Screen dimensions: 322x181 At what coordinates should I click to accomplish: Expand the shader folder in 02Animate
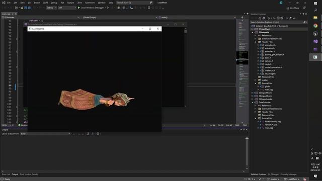(256, 80)
